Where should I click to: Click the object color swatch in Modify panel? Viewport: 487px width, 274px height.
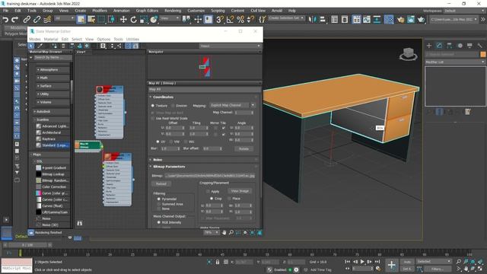pyautogui.click(x=483, y=54)
